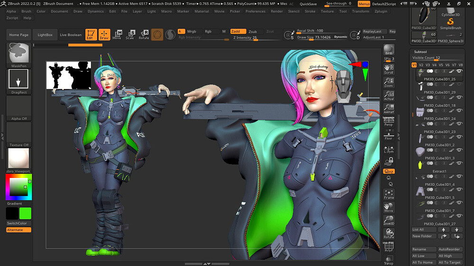The width and height of the screenshot is (474, 266).
Task: Toggle the Zadd mode
Action: click(238, 31)
